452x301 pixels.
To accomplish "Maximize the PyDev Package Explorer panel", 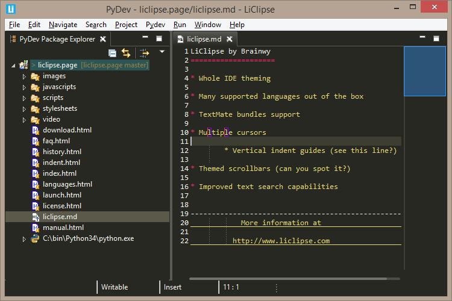I will [159, 39].
